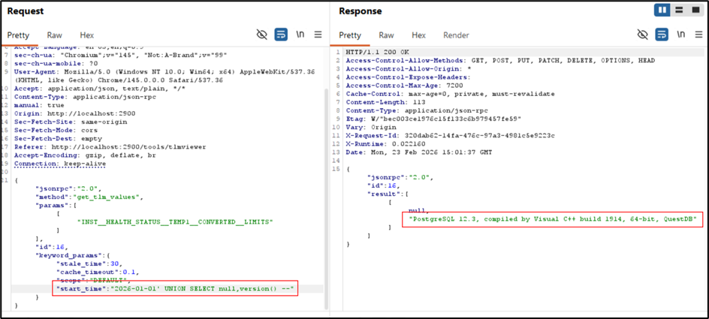Click the Origin header line
Viewport: 709px width, 319px height.
coord(74,113)
